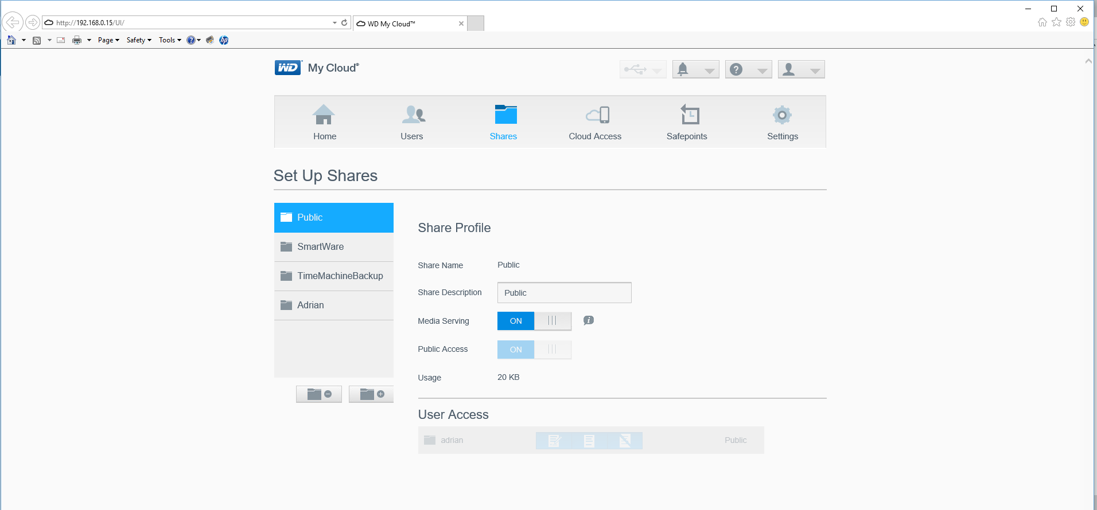Screen dimensions: 1097x510
Task: Select the Shares tab
Action: [503, 122]
